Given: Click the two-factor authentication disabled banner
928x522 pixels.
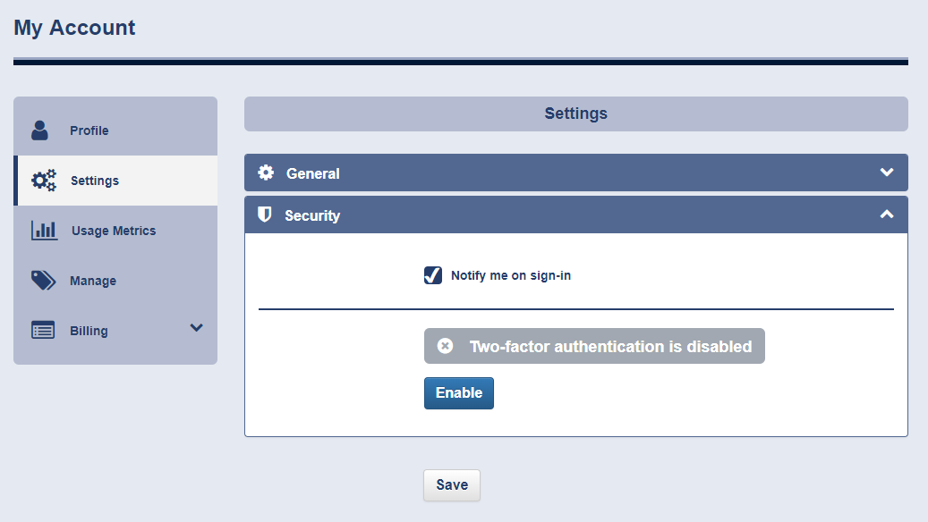Looking at the screenshot, I should (x=594, y=346).
